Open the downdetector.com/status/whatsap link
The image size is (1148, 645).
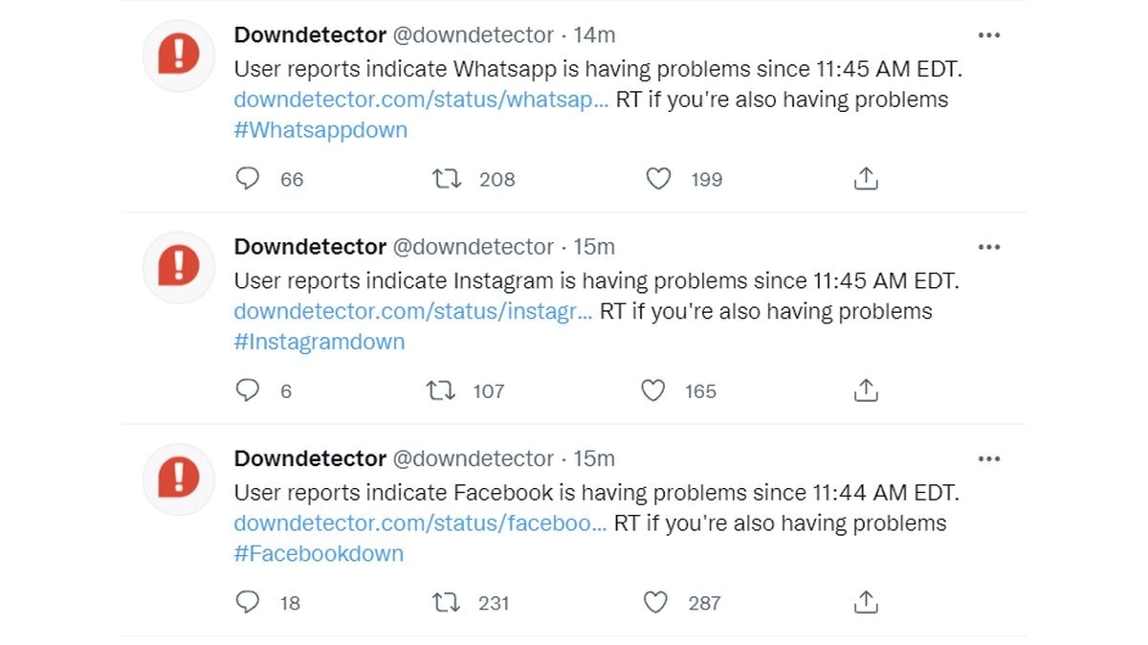pyautogui.click(x=420, y=100)
